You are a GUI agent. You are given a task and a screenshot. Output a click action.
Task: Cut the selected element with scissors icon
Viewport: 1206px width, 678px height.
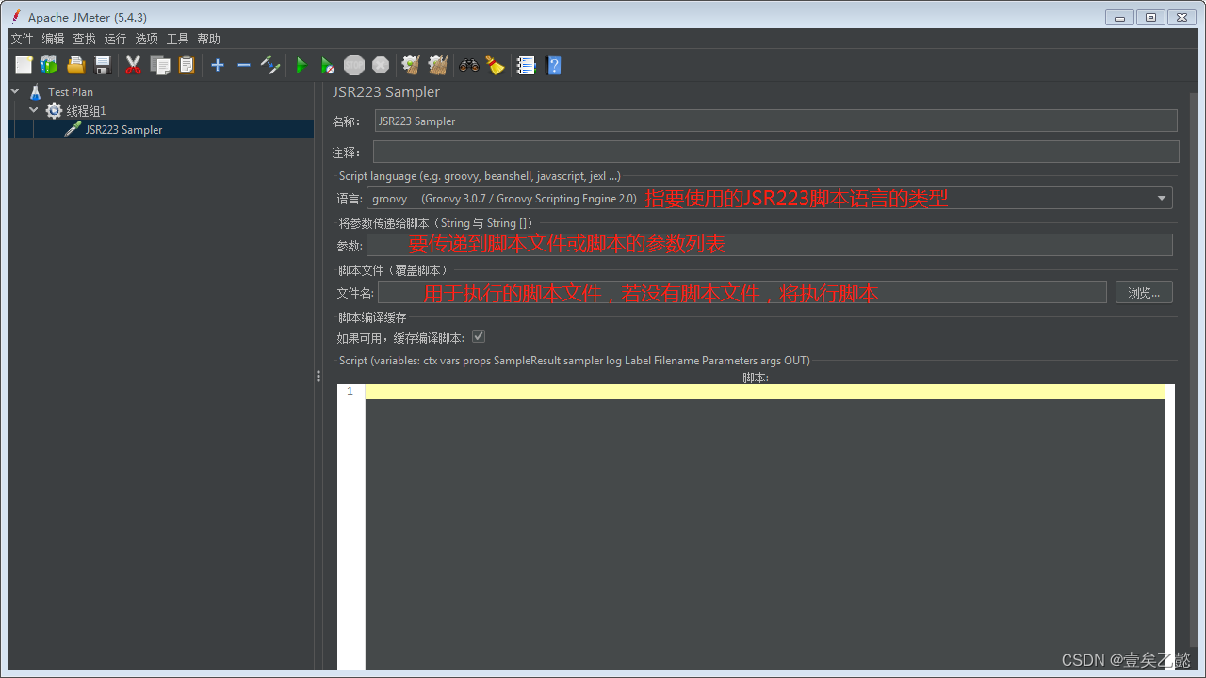(133, 65)
